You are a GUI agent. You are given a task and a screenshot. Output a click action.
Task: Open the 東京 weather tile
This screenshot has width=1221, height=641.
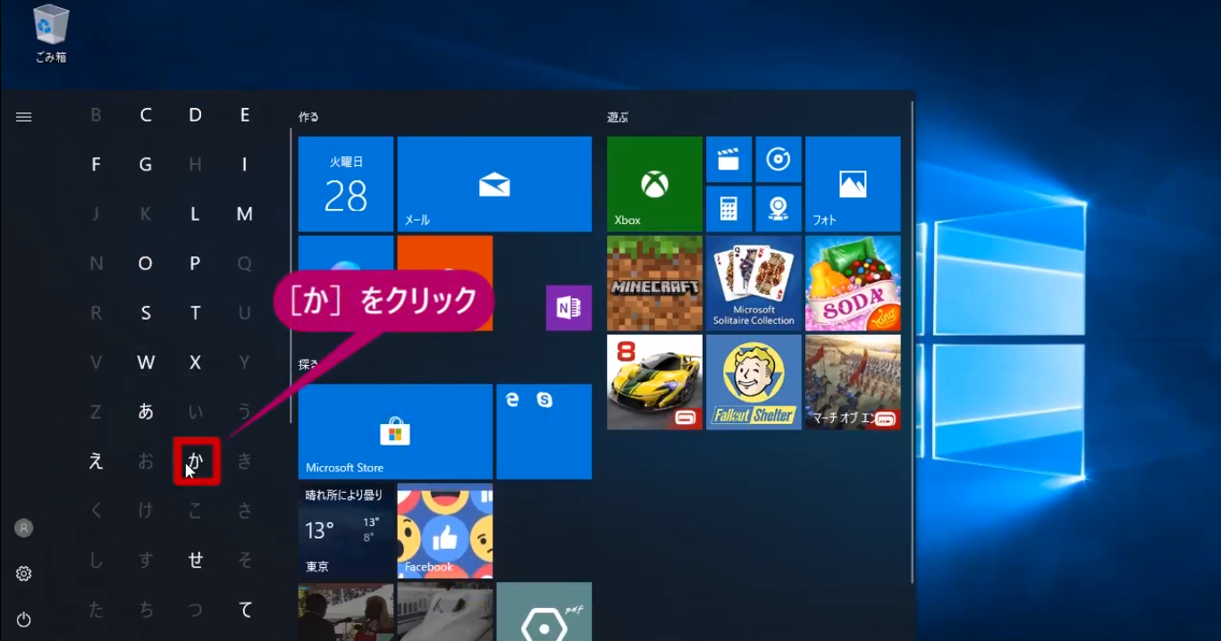[x=346, y=531]
